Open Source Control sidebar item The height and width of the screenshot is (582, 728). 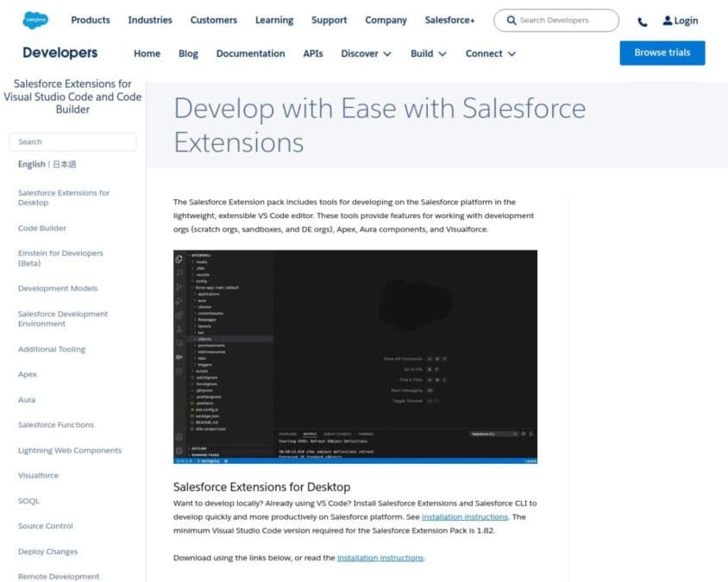[46, 526]
